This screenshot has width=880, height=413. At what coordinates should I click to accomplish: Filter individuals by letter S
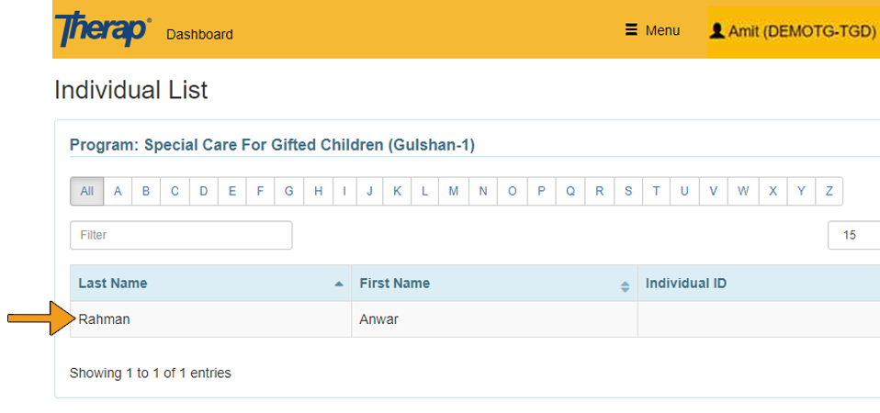[x=628, y=191]
